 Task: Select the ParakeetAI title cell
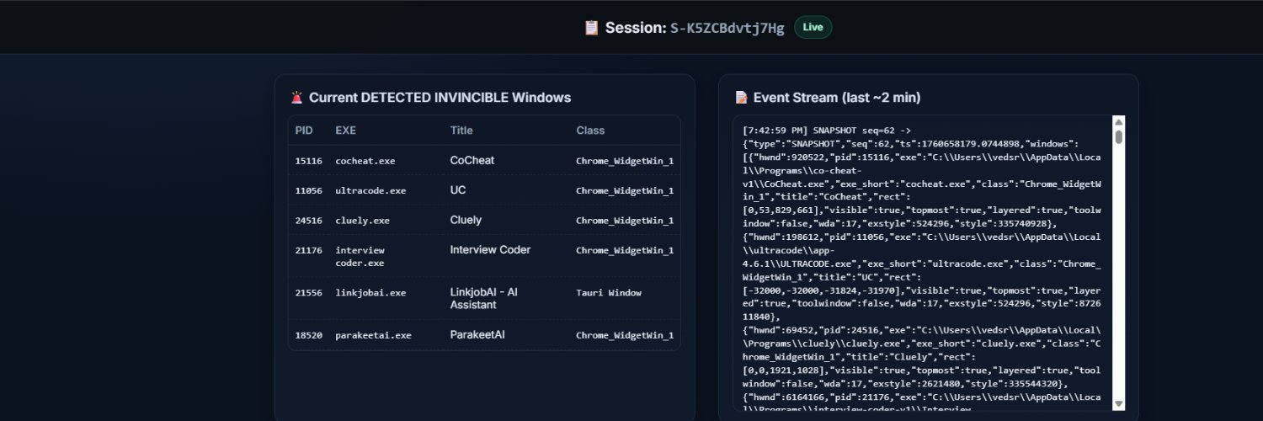(x=477, y=334)
